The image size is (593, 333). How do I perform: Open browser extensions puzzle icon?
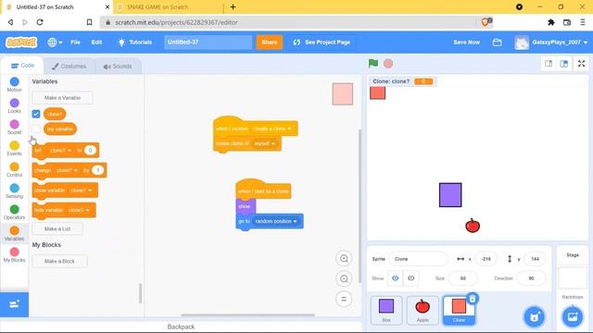tap(551, 22)
